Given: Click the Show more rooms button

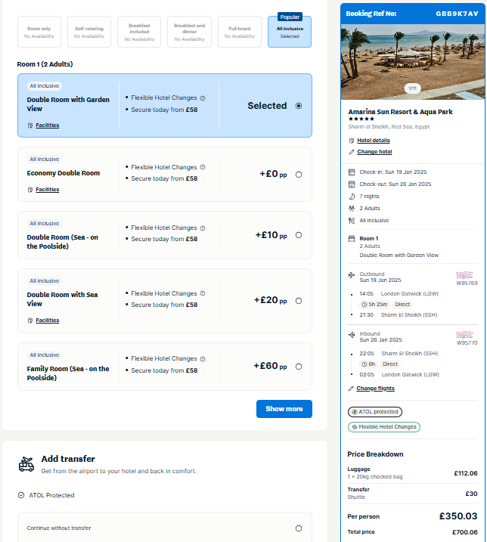Looking at the screenshot, I should click(284, 409).
